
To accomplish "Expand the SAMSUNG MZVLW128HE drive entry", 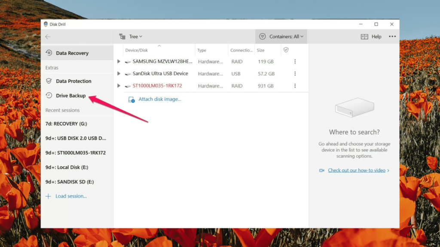I will [x=119, y=61].
